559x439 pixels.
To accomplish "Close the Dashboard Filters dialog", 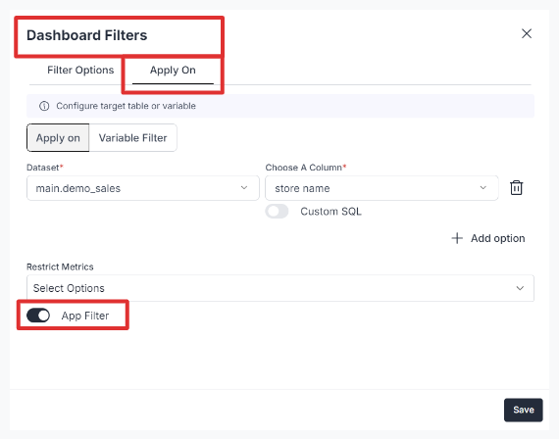I will click(x=527, y=34).
